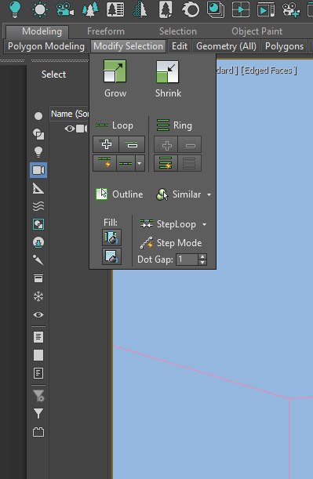Click the funnel with gear filter icon
The height and width of the screenshot is (479, 313).
(38, 396)
